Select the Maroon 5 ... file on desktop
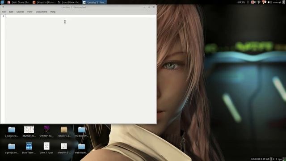Screen dimensions: 286x161 pyautogui.click(x=64, y=148)
